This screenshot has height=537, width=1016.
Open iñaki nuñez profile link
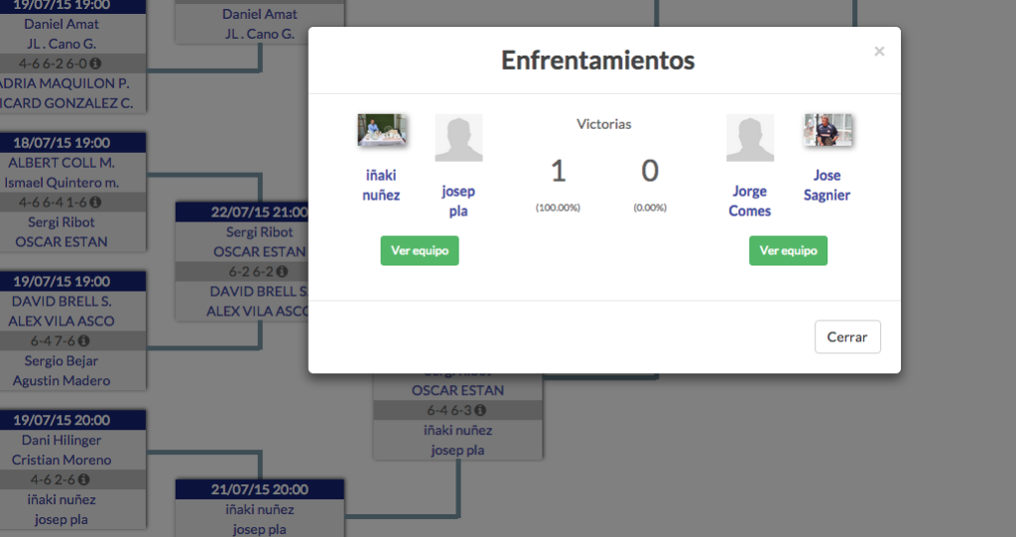(x=381, y=185)
